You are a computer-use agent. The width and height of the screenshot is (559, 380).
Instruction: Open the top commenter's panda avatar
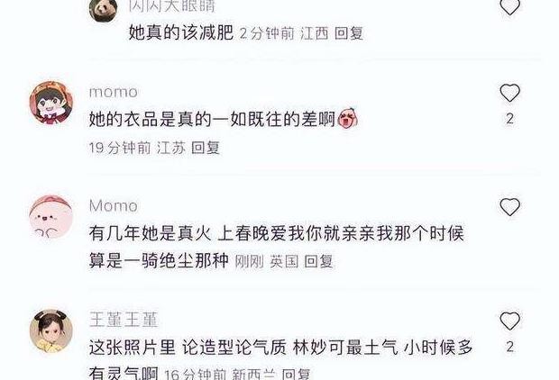[104, 10]
